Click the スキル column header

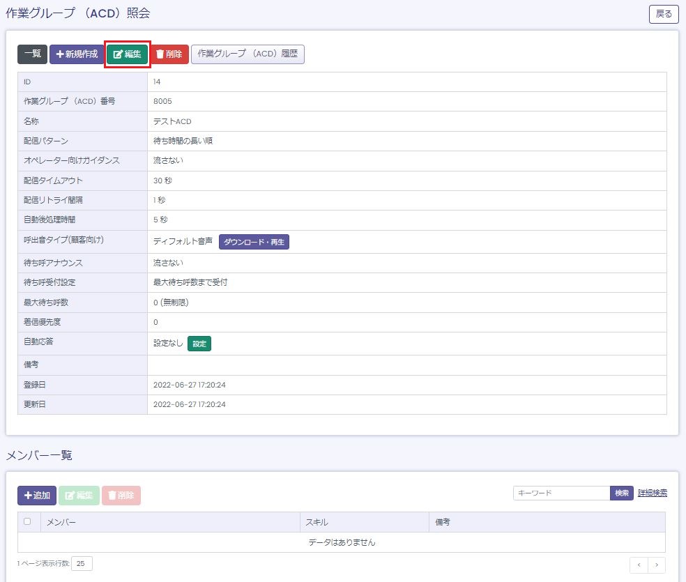pyautogui.click(x=316, y=522)
